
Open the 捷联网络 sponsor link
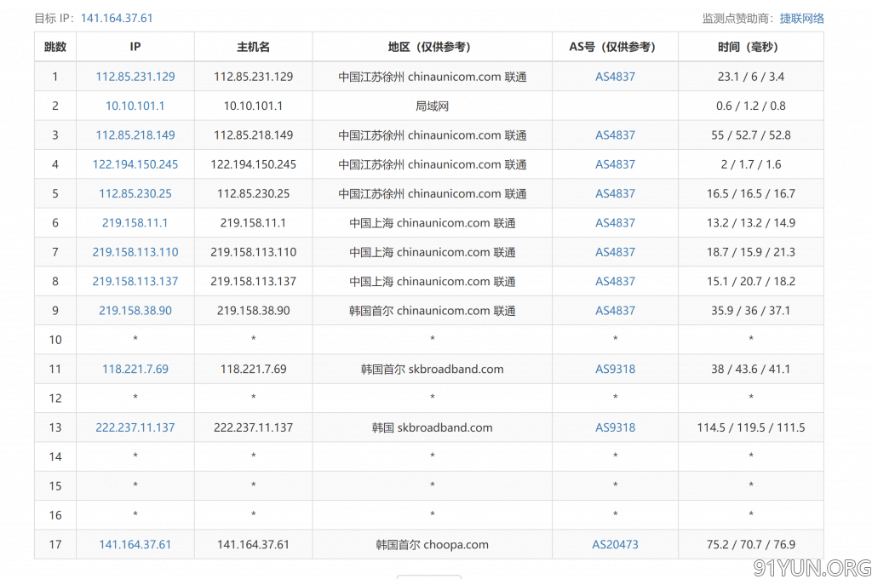click(x=801, y=18)
